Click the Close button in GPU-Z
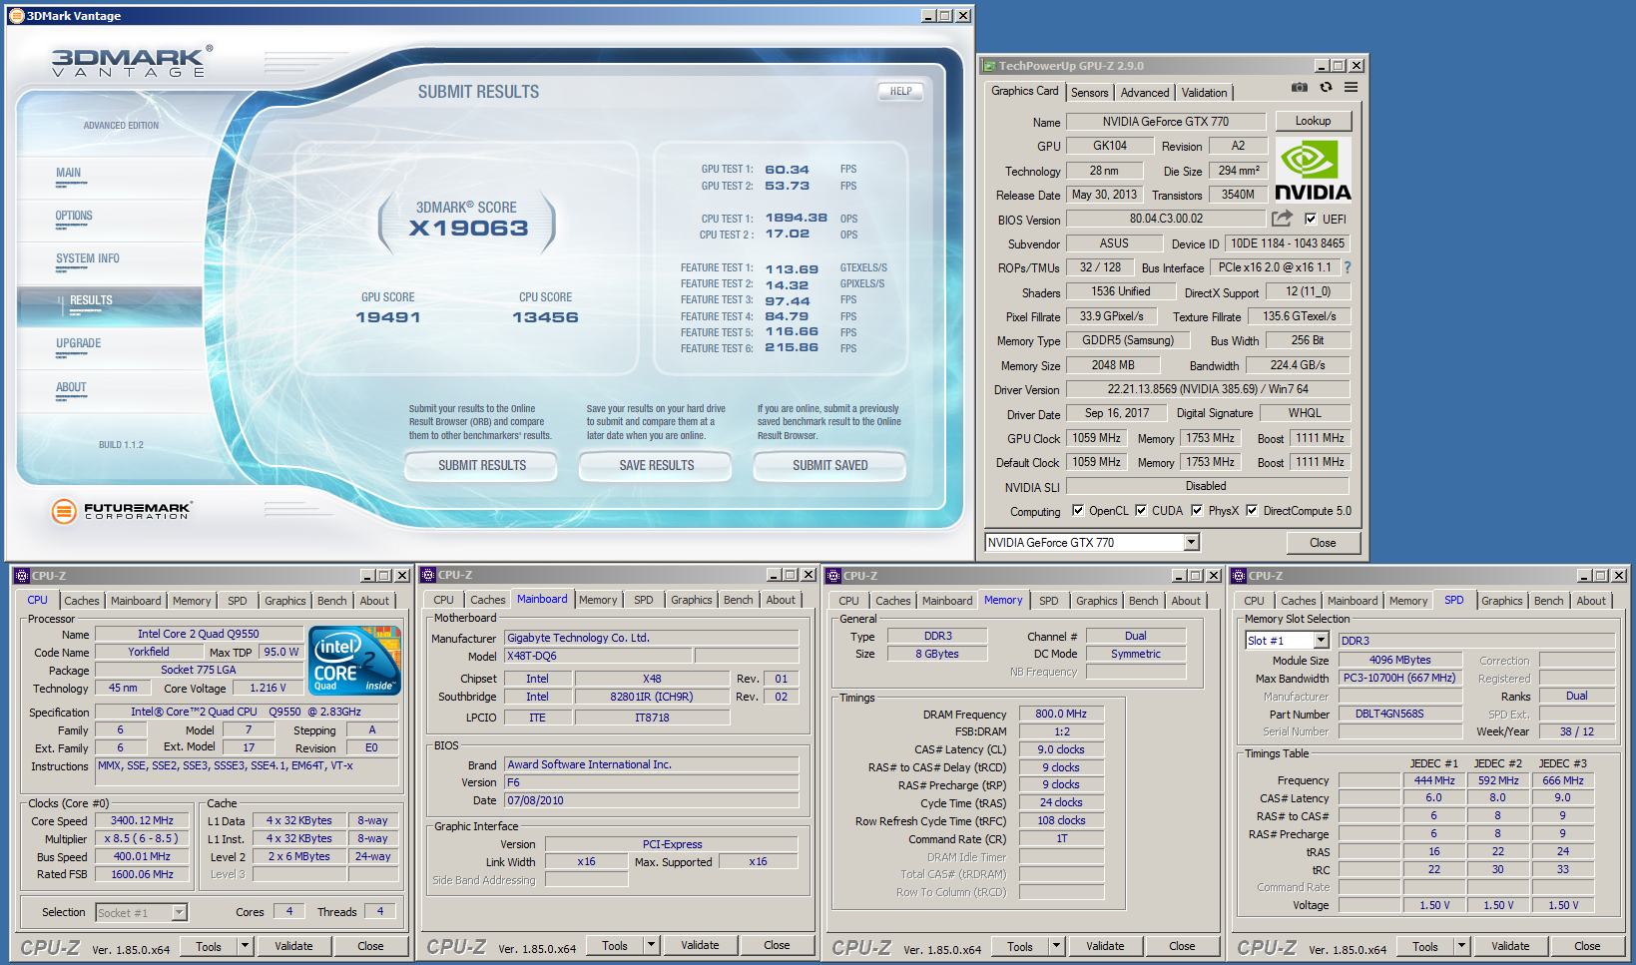 [x=1323, y=543]
